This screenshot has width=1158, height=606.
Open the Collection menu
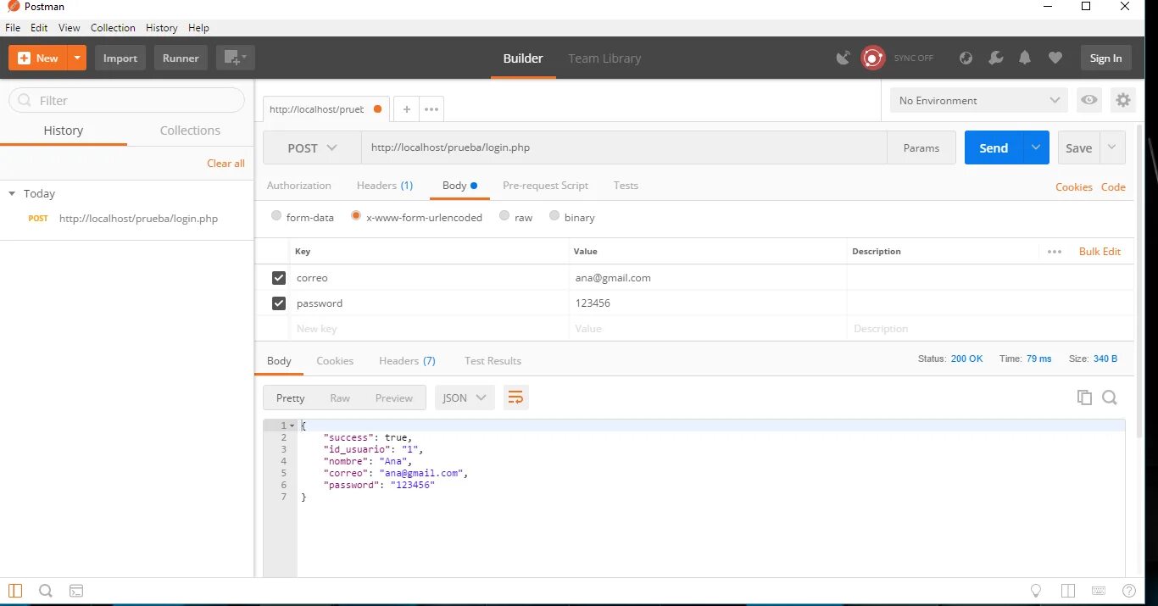(113, 28)
